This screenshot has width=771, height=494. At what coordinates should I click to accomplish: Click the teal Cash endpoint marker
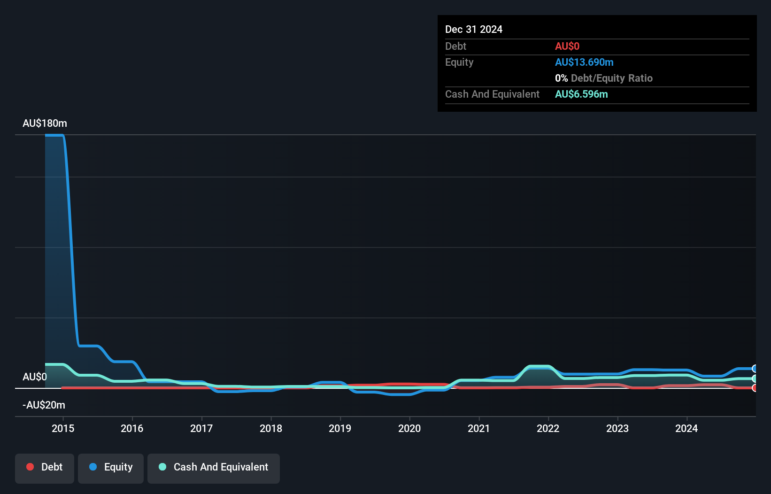[755, 378]
